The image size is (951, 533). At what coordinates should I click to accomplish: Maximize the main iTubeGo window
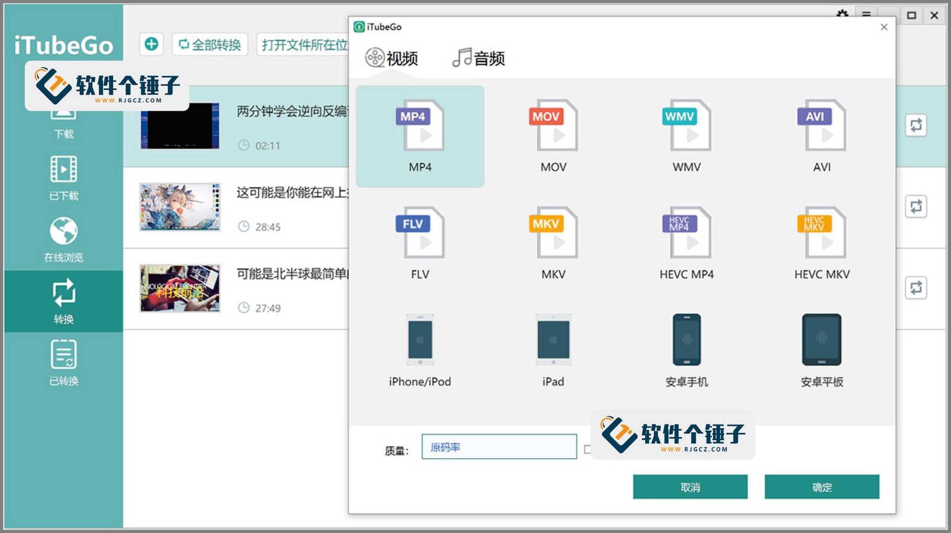[x=911, y=15]
